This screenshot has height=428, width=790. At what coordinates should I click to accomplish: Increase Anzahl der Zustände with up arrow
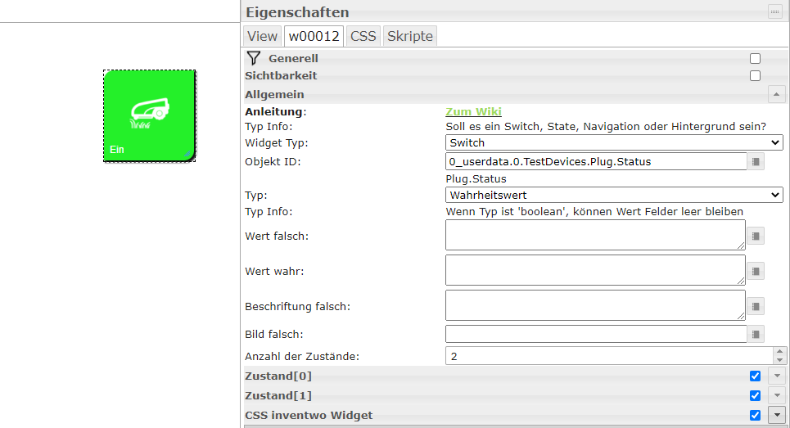[x=779, y=352]
